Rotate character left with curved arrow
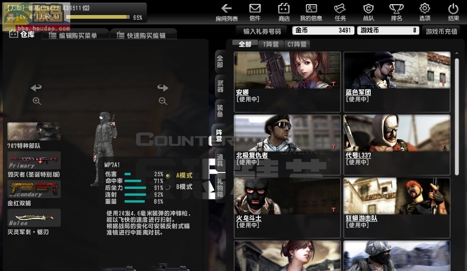This screenshot has width=467, height=271. point(36,88)
